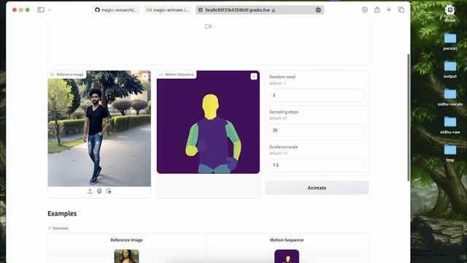Click the video camera icon in upper panel

point(208,26)
